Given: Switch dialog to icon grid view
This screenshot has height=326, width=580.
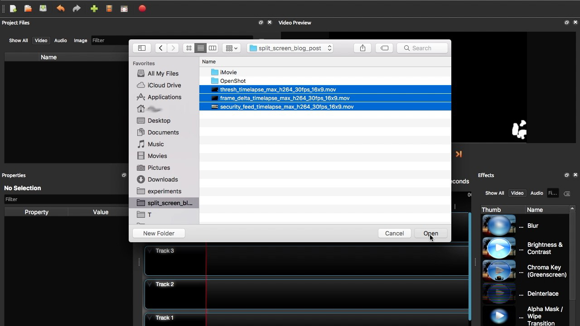Looking at the screenshot, I should [x=188, y=48].
